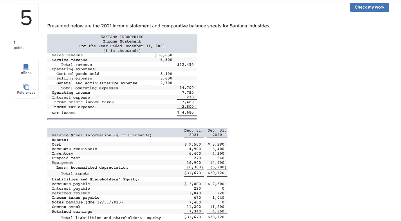Select 2021 Interest payable value 220
This screenshot has width=401, height=221.
pos(197,188)
